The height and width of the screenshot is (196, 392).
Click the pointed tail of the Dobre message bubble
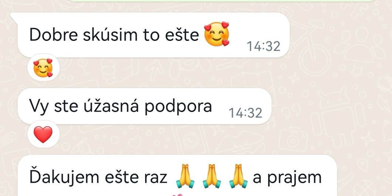tap(14, 17)
